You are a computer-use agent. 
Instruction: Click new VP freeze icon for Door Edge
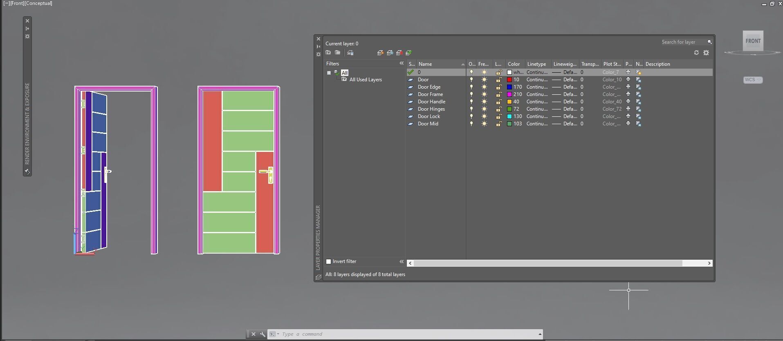(638, 87)
